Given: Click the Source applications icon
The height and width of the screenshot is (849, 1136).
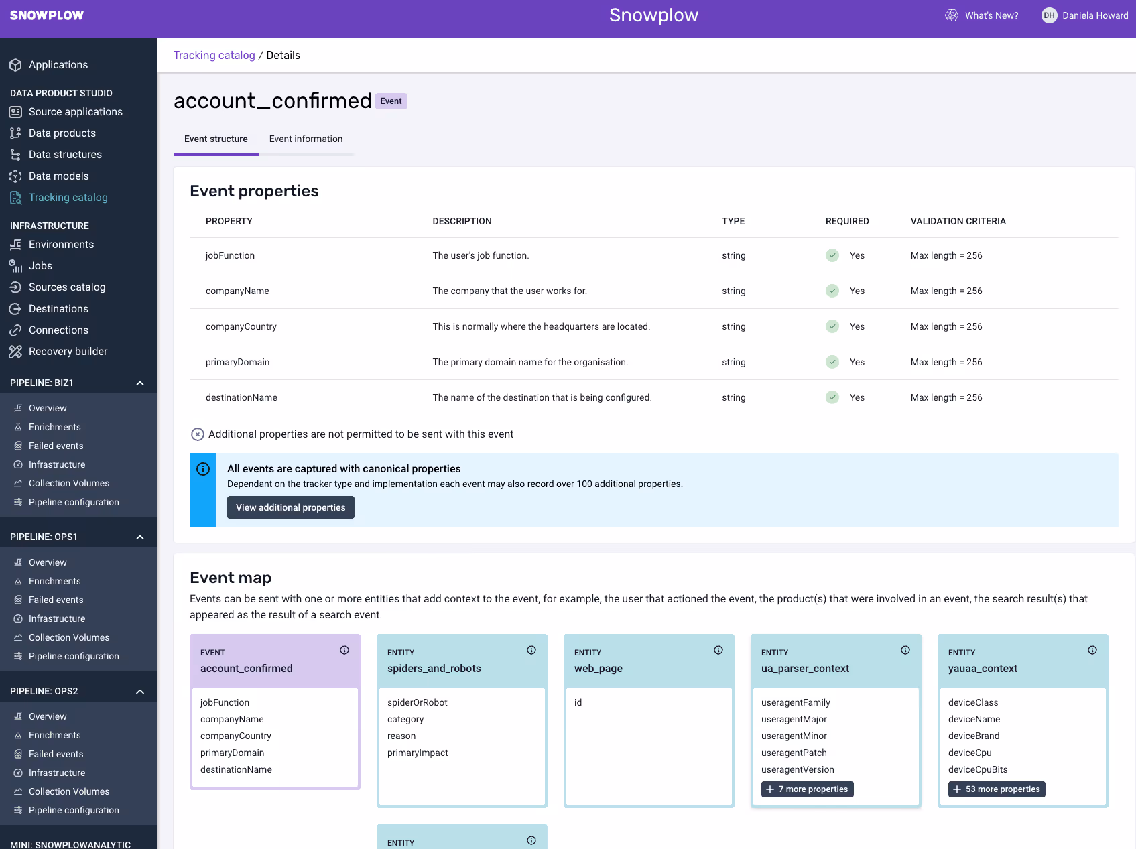Looking at the screenshot, I should (x=15, y=112).
